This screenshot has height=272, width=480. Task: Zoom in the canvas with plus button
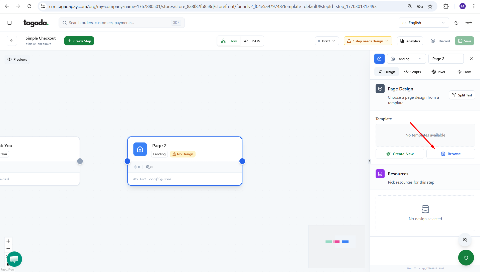[x=8, y=241]
